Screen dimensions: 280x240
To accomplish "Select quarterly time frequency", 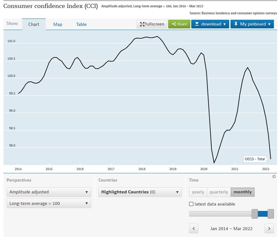I will pos(219,192).
